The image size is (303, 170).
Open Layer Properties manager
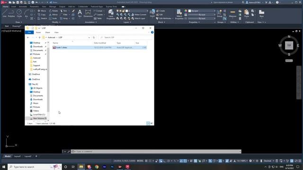(x=111, y=15)
